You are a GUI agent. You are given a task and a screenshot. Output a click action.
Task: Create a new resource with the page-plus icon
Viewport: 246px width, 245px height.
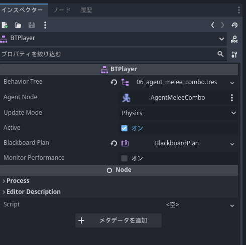pos(5,25)
